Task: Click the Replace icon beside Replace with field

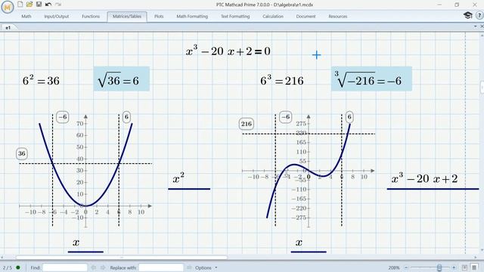Action: click(x=189, y=267)
